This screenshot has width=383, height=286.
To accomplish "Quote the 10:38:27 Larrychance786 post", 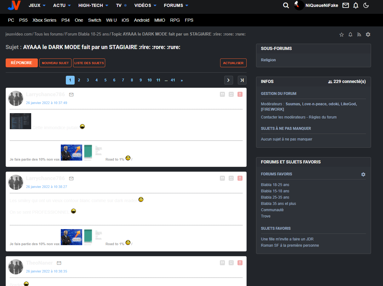I will coord(222,178).
